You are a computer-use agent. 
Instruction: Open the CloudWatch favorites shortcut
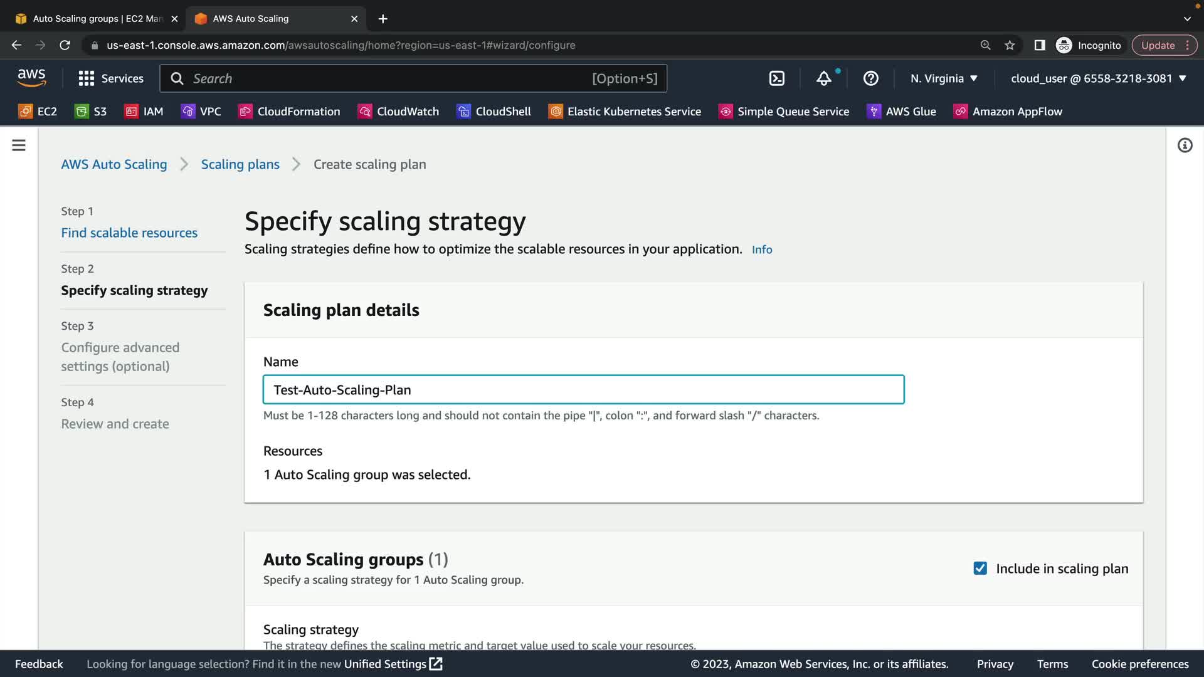[398, 112]
